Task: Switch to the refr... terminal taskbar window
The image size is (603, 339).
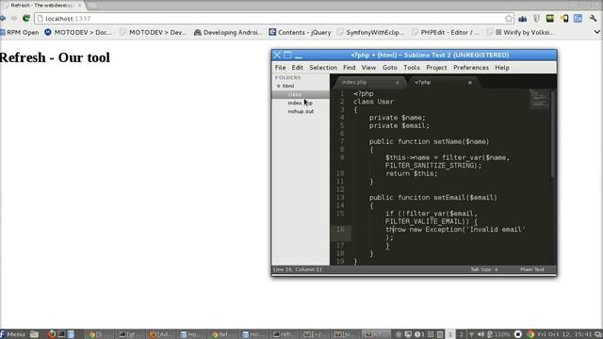Action: point(285,334)
